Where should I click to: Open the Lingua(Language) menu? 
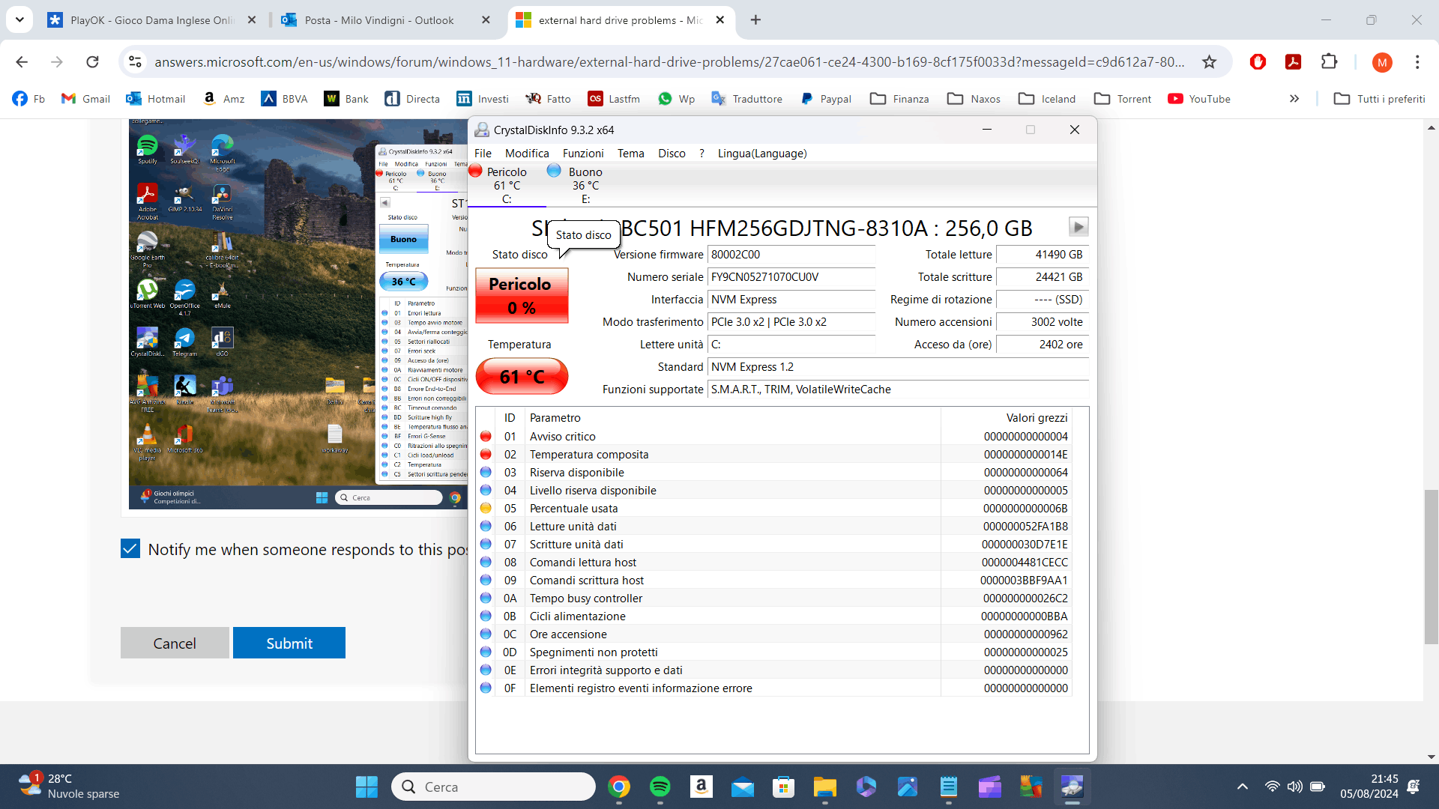[x=761, y=154]
